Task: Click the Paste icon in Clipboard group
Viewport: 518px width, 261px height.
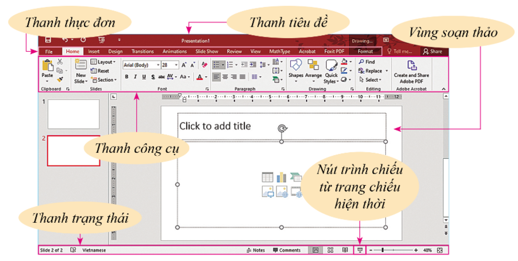Action: pos(47,69)
